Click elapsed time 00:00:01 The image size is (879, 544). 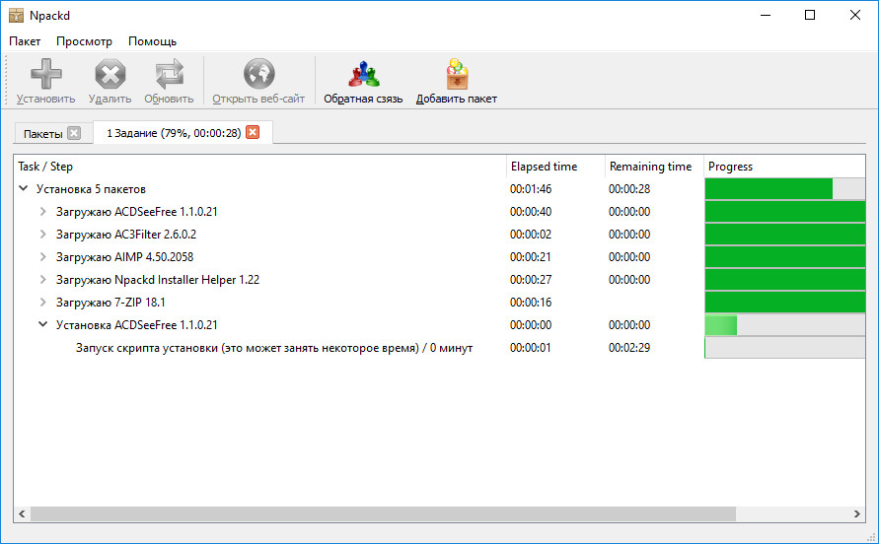[531, 348]
